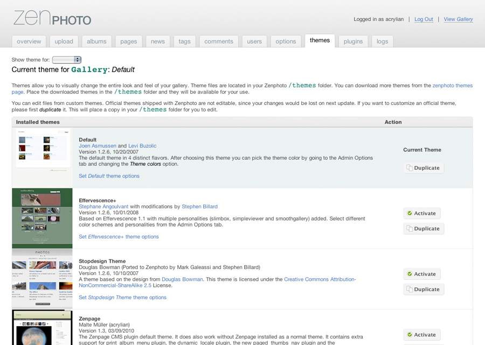Screen dimensions: 485x345
Task: Open the logs tab
Action: [x=382, y=41]
